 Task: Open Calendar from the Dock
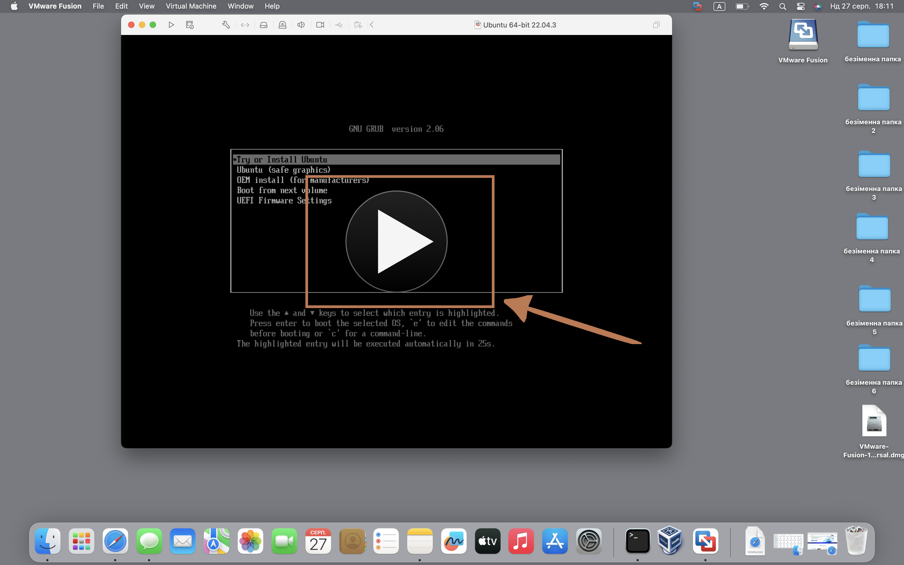click(318, 541)
